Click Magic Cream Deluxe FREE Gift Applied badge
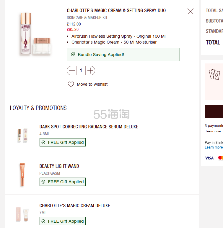The width and height of the screenshot is (223, 228). (x=63, y=221)
